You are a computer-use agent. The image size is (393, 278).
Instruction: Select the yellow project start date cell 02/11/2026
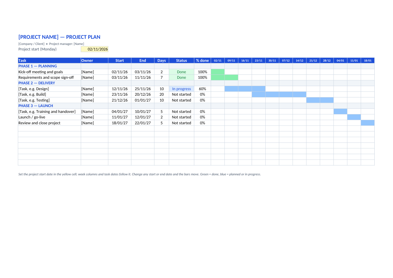pyautogui.click(x=94, y=49)
